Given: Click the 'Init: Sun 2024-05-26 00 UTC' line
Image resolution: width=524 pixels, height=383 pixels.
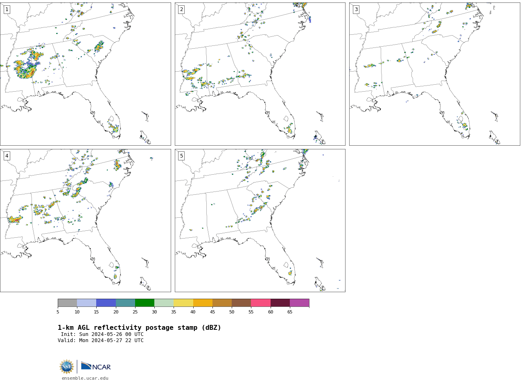Looking at the screenshot, I should pos(102,334).
